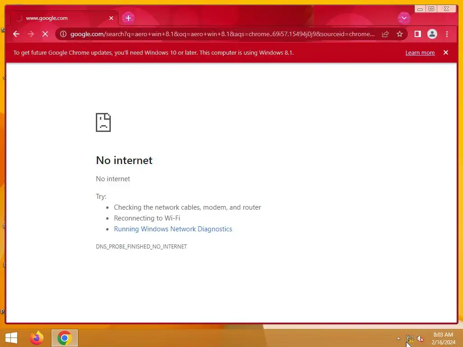The width and height of the screenshot is (463, 347).
Task: Click the "No internet" heading
Action: coord(124,160)
